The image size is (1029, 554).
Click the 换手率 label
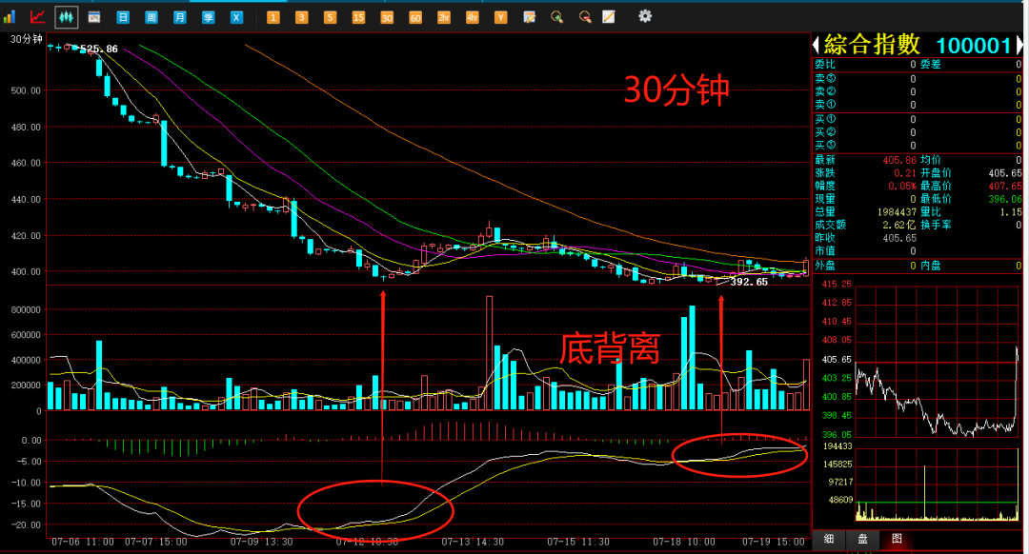[x=936, y=225]
